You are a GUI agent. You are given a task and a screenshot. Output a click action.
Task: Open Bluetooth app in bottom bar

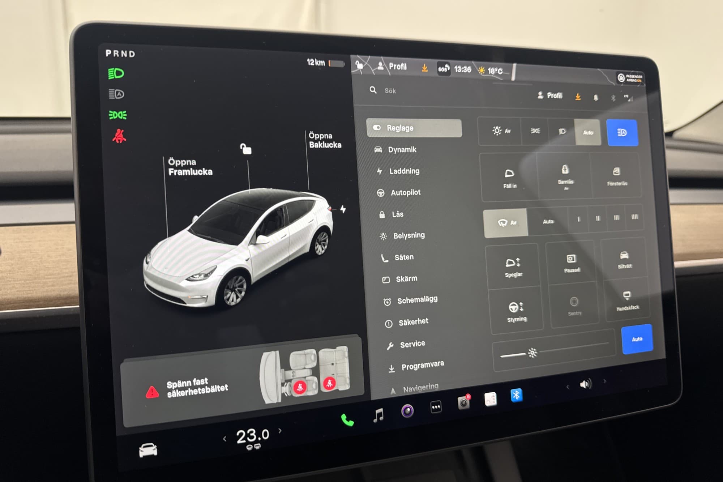pyautogui.click(x=516, y=395)
